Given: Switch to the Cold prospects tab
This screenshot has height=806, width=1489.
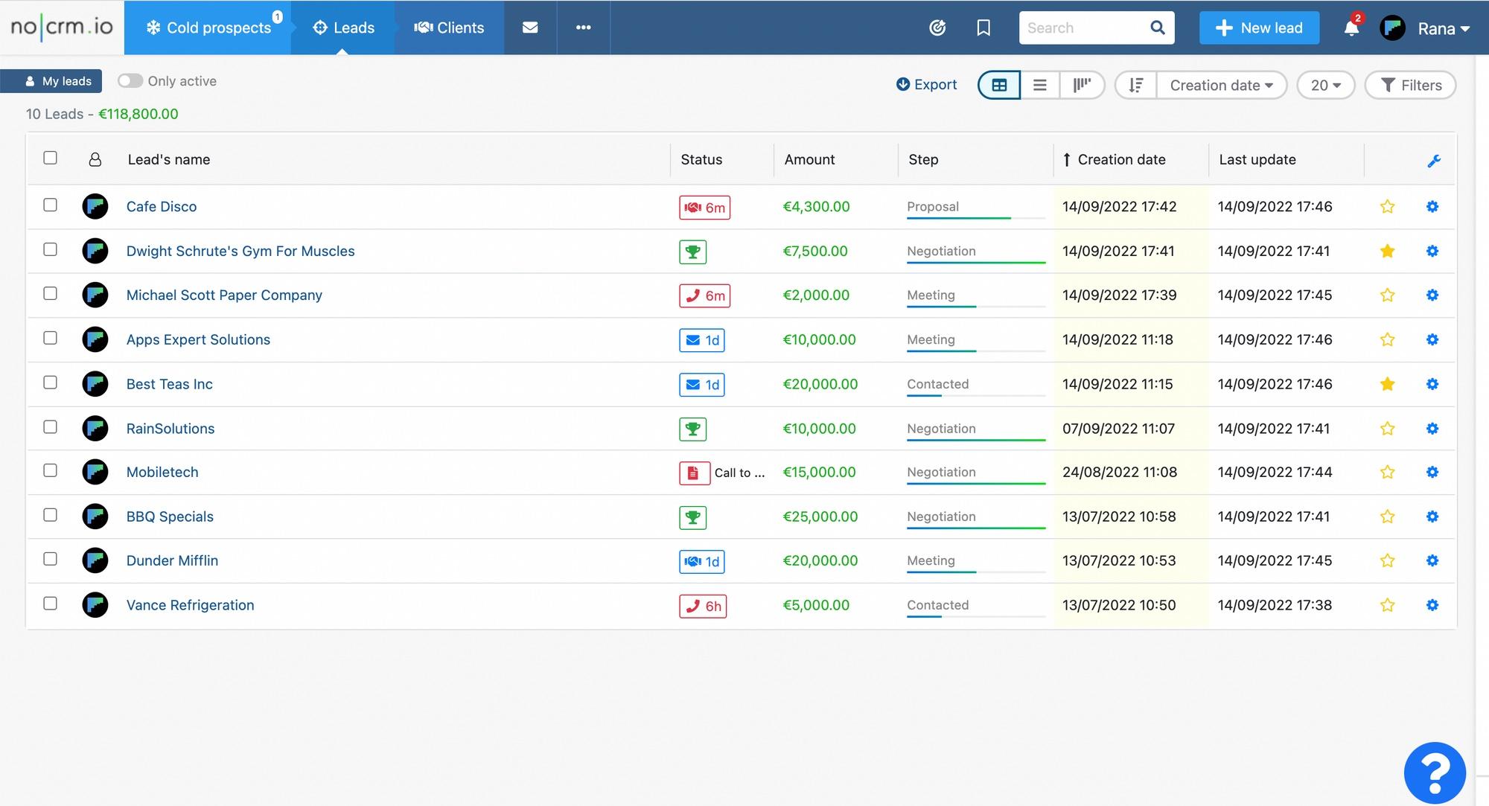Looking at the screenshot, I should coord(208,28).
